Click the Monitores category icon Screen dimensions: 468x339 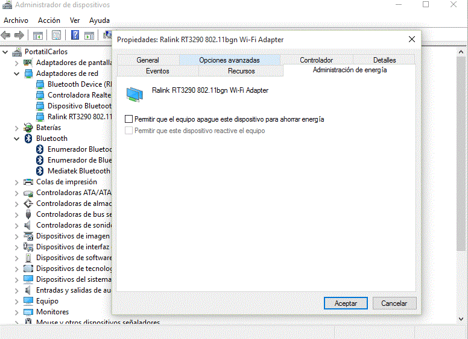[x=28, y=312]
